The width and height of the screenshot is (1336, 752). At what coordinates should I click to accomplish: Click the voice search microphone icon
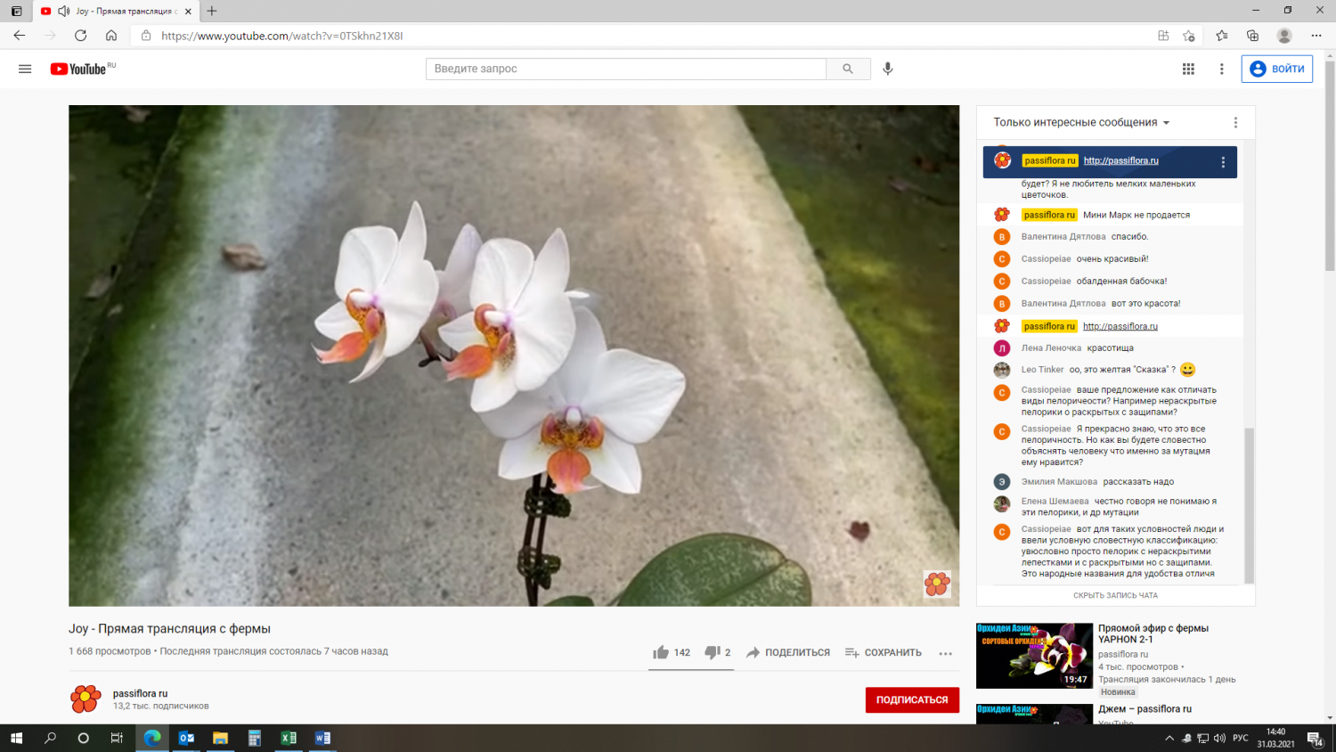[887, 69]
